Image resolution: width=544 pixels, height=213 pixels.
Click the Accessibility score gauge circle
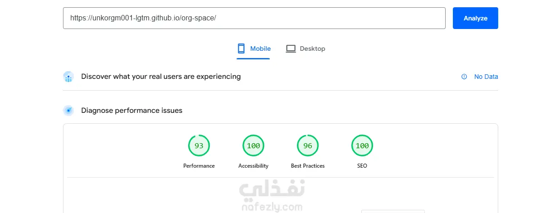[253, 145]
